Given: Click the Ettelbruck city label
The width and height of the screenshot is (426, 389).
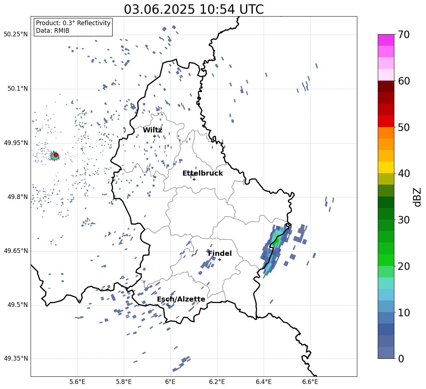Looking at the screenshot, I should pyautogui.click(x=203, y=173).
